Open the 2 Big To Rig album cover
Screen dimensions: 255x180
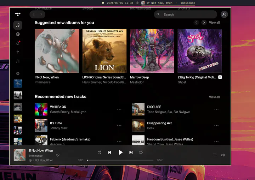click(x=200, y=51)
